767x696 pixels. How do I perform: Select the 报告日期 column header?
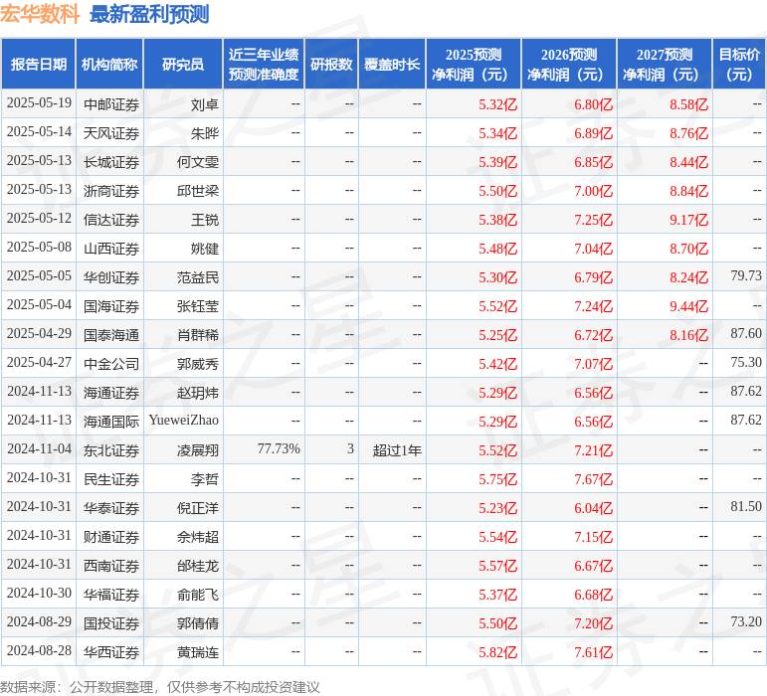pos(39,65)
